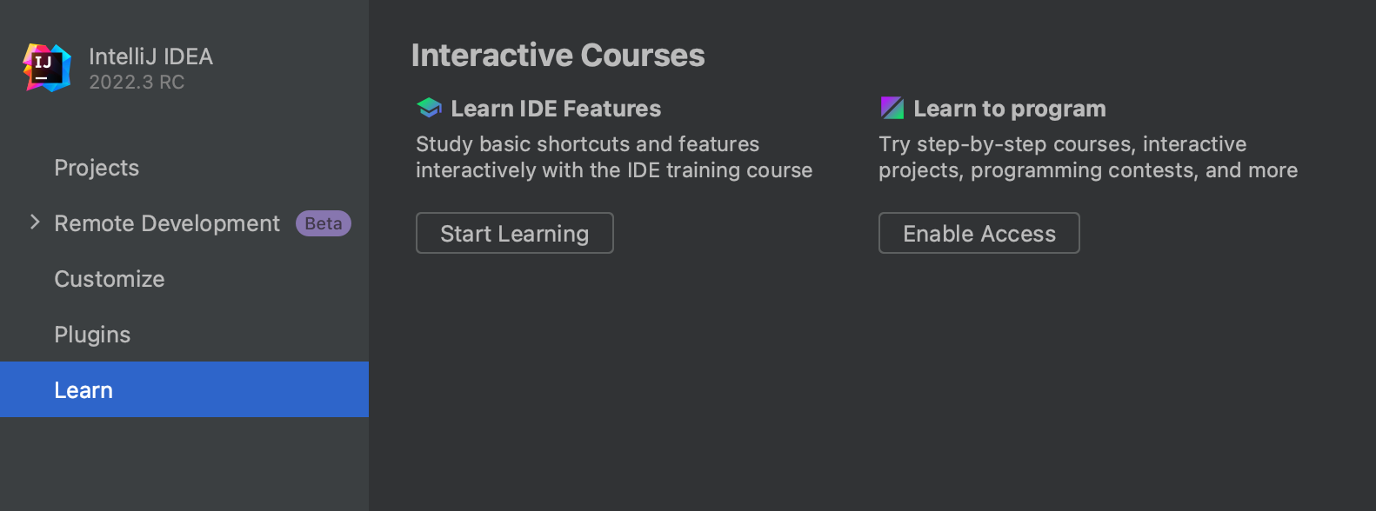Click the Learn IDE Features heading

(x=556, y=109)
